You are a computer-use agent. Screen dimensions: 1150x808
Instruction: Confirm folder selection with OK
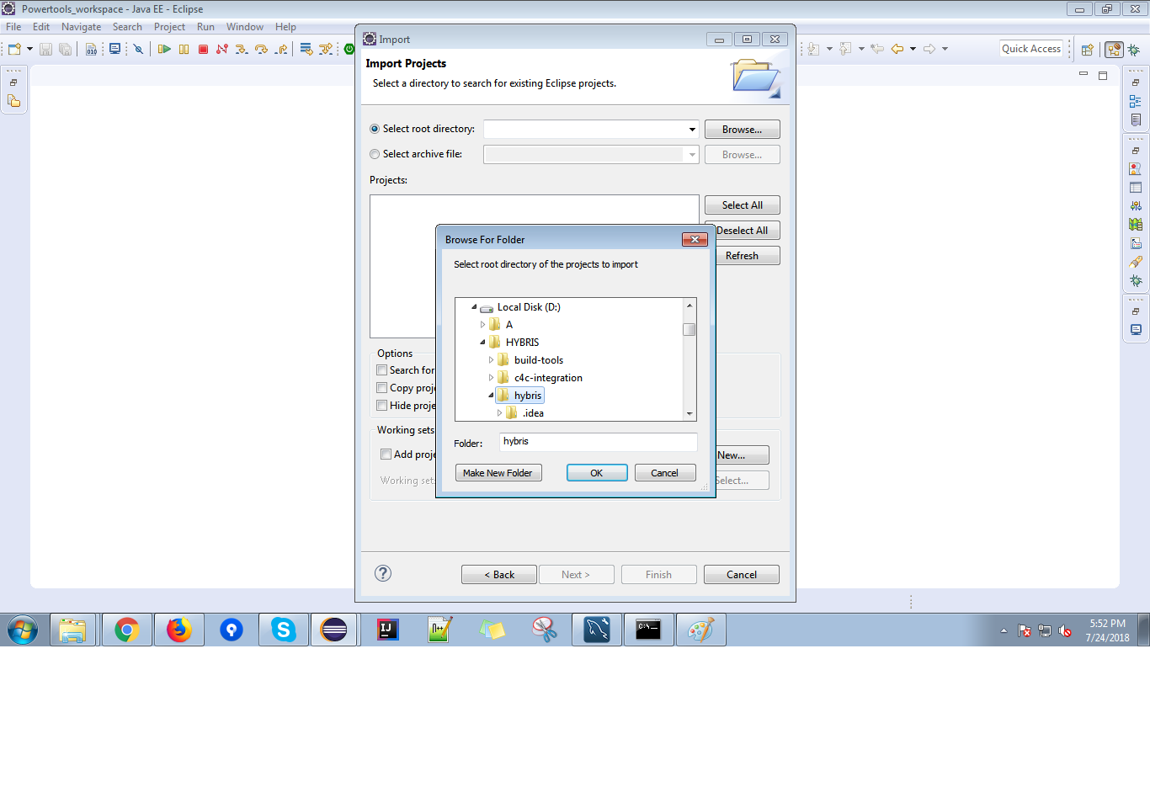click(597, 472)
